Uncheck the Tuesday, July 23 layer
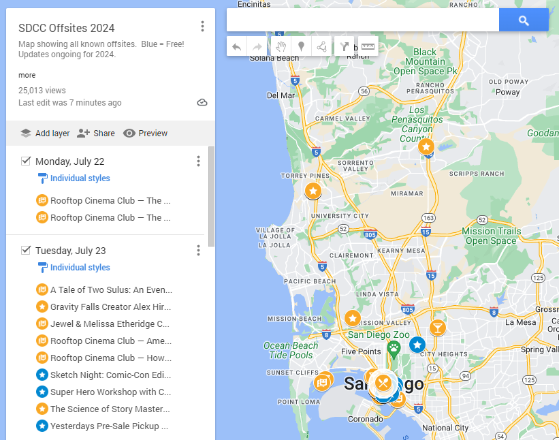 25,250
